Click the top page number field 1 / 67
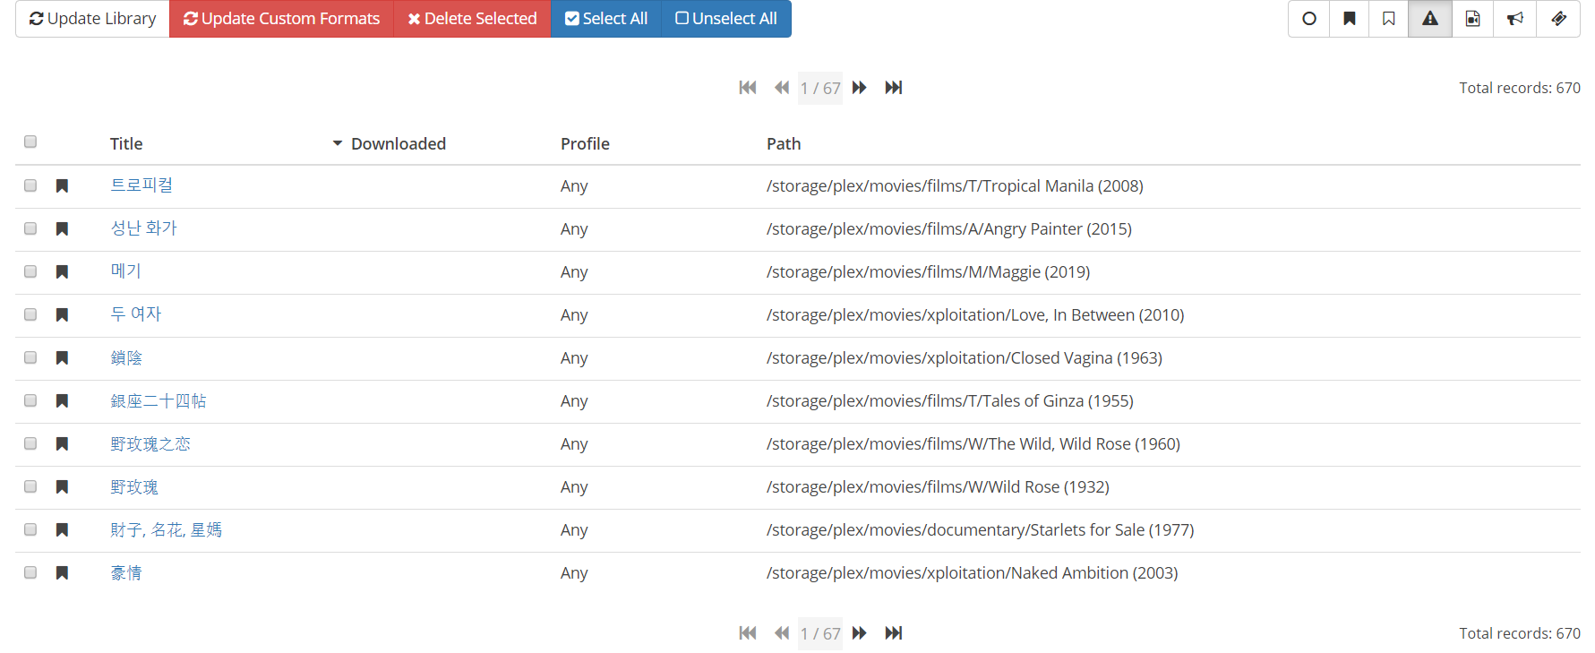The width and height of the screenshot is (1595, 653). click(x=820, y=88)
